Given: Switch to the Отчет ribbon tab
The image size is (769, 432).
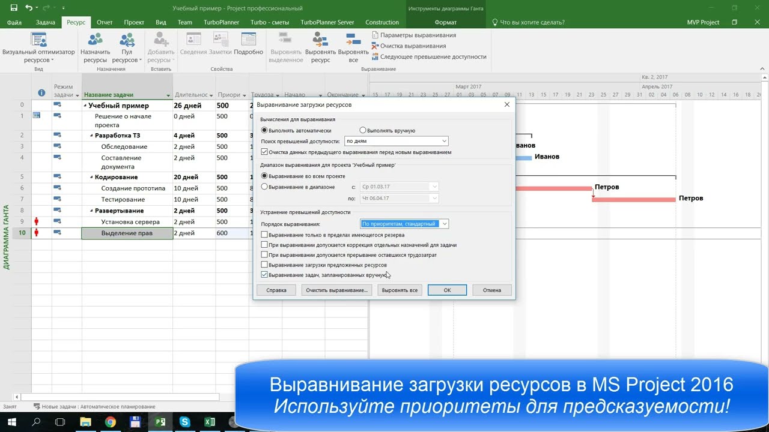Looking at the screenshot, I should [105, 22].
